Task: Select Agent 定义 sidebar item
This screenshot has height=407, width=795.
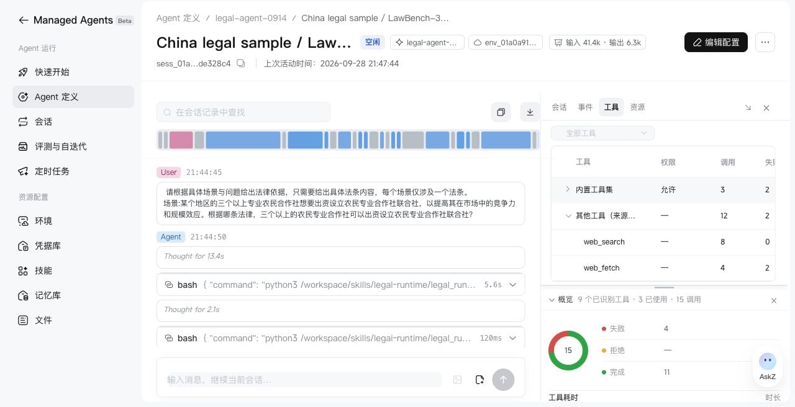Action: pos(73,97)
